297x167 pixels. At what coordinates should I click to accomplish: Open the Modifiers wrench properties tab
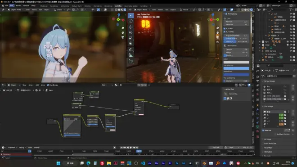click(257, 109)
